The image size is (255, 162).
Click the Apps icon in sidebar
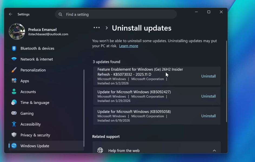point(14,81)
